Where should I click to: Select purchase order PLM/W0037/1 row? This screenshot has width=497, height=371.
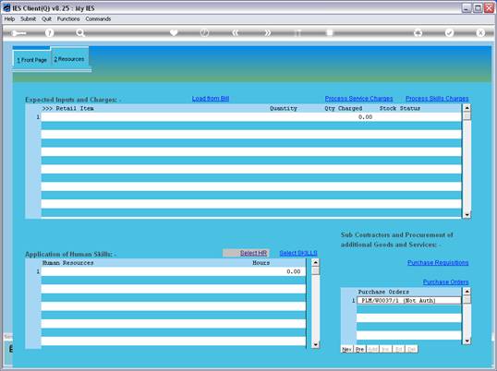[x=409, y=301]
